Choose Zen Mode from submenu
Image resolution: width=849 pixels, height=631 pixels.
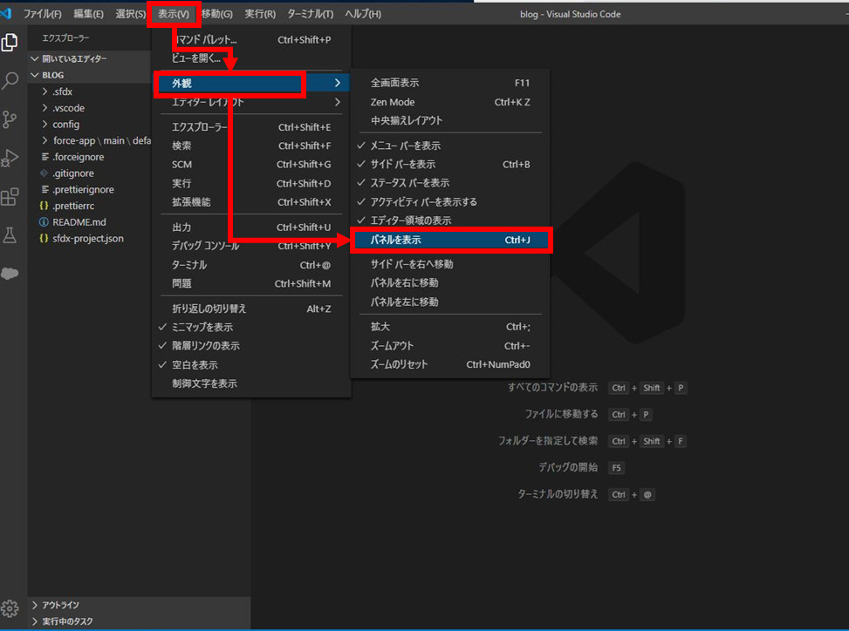click(393, 102)
